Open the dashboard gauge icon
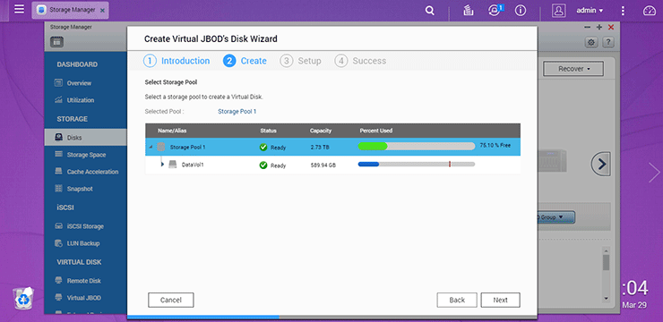This screenshot has height=322, width=663. [649, 11]
